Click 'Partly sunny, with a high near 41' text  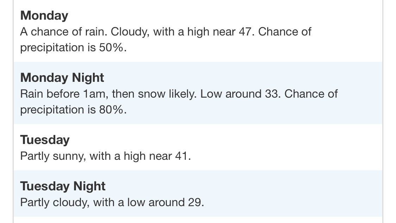[x=106, y=156]
